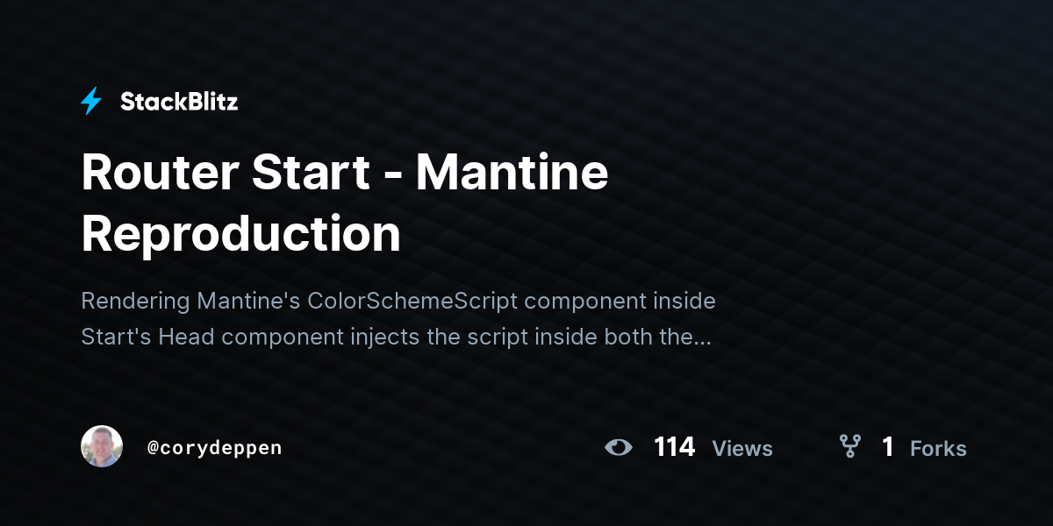The width and height of the screenshot is (1053, 526).
Task: Click the StackBlitz wordmark text
Action: 179,102
